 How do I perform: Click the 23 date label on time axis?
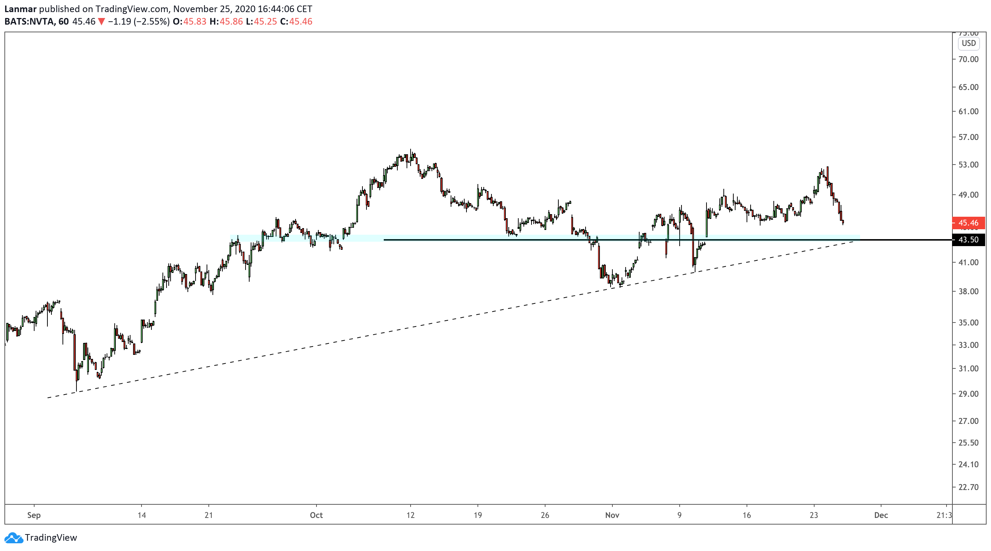tap(814, 515)
